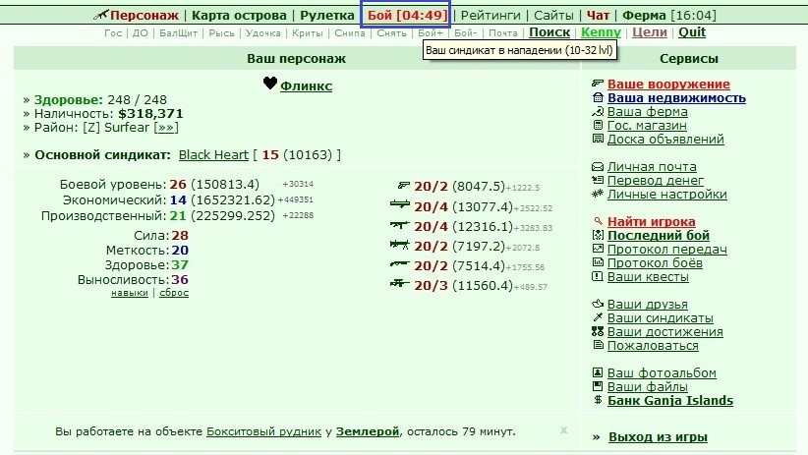The height and width of the screenshot is (455, 808).
Task: Click the floppy disk icon beside Ваши файлы
Action: tap(598, 386)
